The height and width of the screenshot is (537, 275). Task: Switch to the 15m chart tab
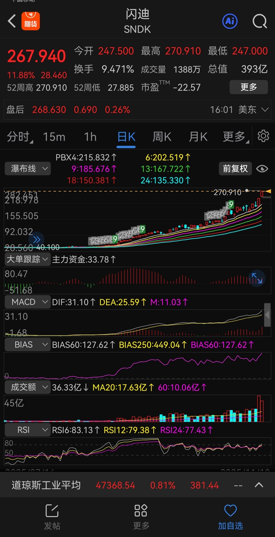pos(54,137)
